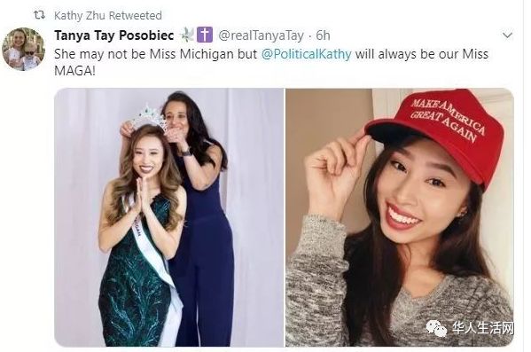Viewport: 531px width, 352px height.
Task: Open the left pageant crowning photo
Action: point(168,217)
